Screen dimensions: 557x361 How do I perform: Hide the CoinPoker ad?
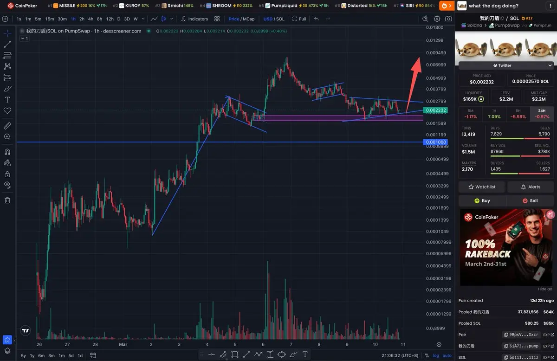coord(545,289)
